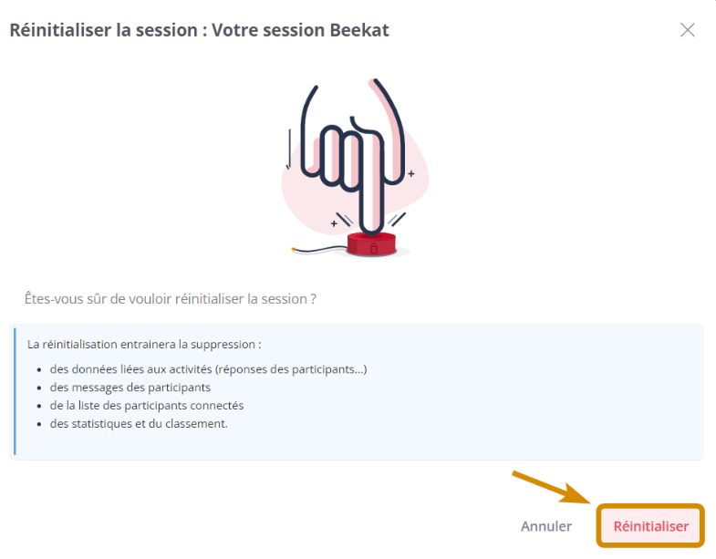Click the orange arrow pointing to Réinitialiser
The width and height of the screenshot is (716, 559).
(x=555, y=488)
